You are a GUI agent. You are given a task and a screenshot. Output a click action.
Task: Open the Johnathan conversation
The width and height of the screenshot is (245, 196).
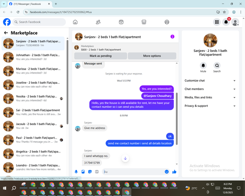(x=33, y=57)
